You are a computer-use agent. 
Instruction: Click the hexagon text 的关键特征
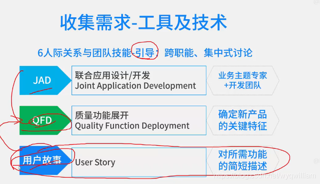243,126
